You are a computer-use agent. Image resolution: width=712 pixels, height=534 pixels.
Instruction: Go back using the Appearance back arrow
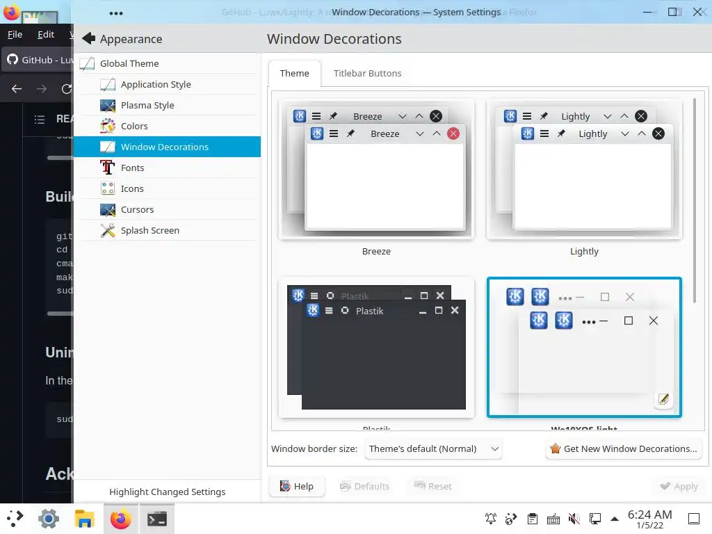point(88,39)
